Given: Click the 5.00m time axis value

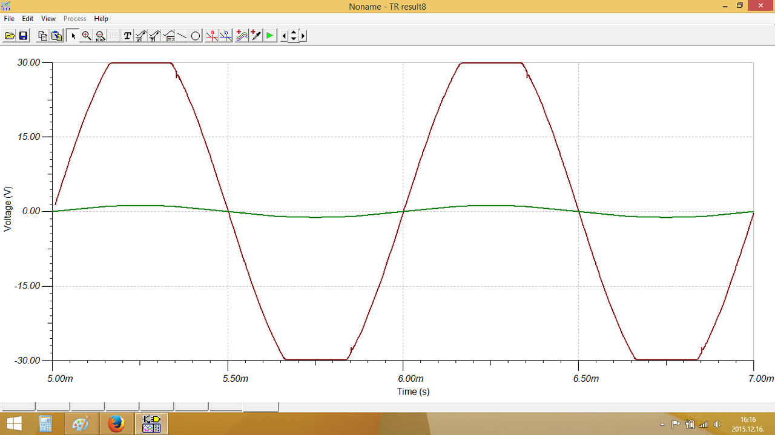Looking at the screenshot, I should pyautogui.click(x=60, y=379).
